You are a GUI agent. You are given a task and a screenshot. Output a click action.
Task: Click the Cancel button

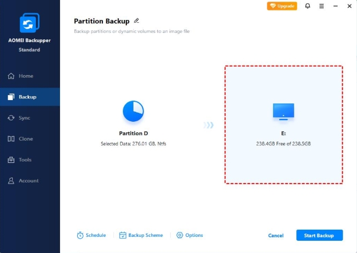276,235
